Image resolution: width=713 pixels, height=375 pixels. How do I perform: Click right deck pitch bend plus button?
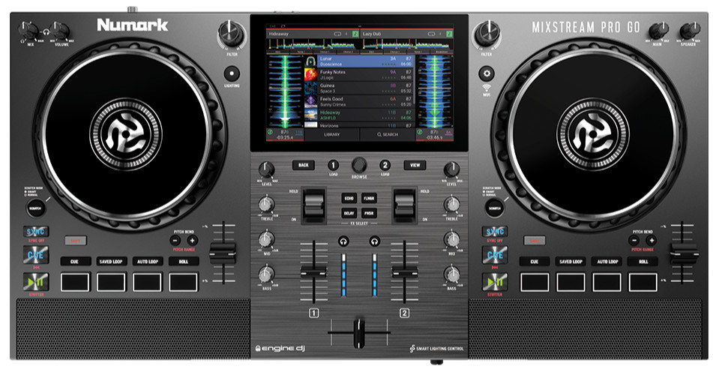pyautogui.click(x=652, y=240)
